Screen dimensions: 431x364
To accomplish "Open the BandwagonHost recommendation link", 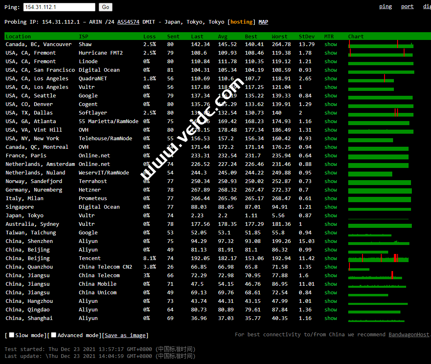I will pyautogui.click(x=409, y=335).
